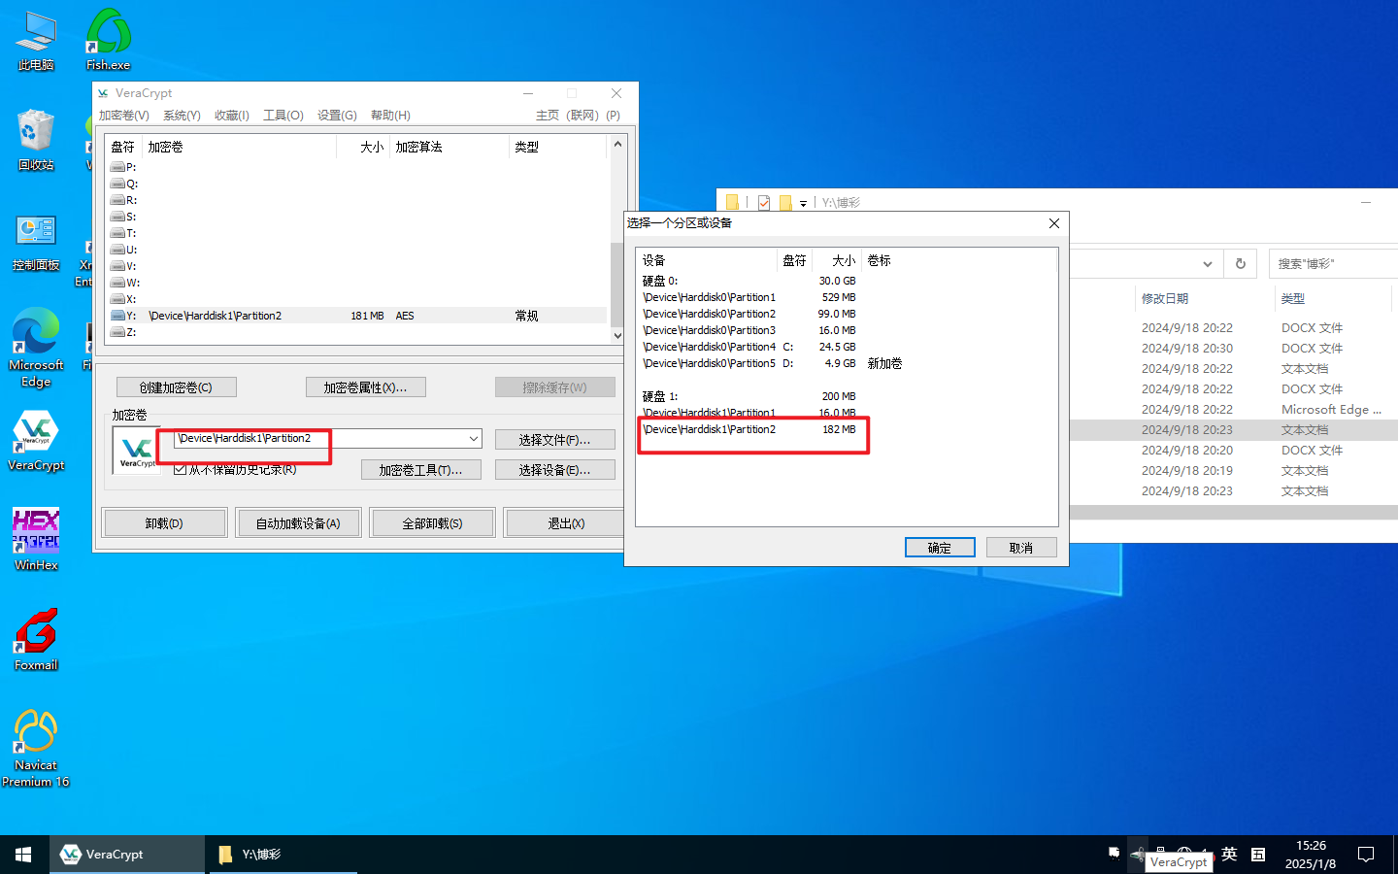The height and width of the screenshot is (874, 1398).
Task: Open the 收藏(I) menu
Action: point(232,116)
